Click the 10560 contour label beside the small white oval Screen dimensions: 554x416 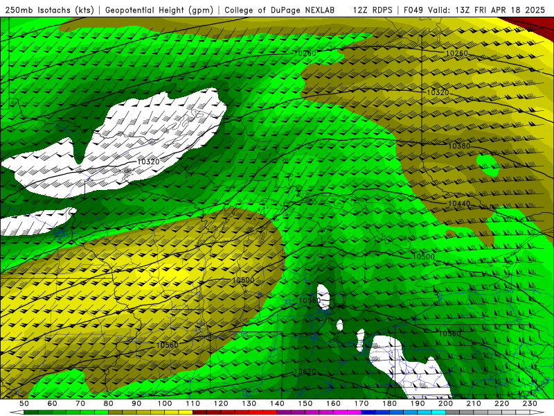pyautogui.click(x=310, y=300)
